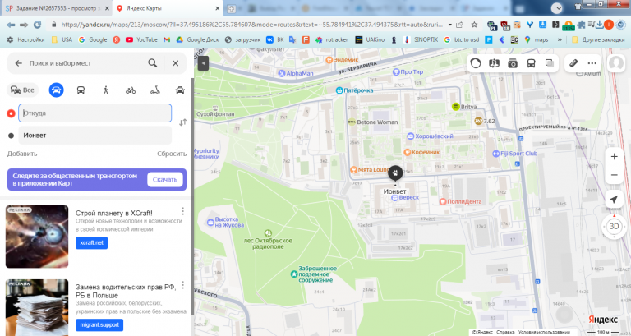The image size is (631, 336).
Task: Bookmark this page with the star
Action: [474, 25]
